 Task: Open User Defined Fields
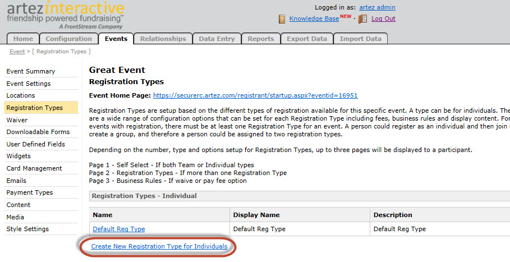click(x=41, y=144)
